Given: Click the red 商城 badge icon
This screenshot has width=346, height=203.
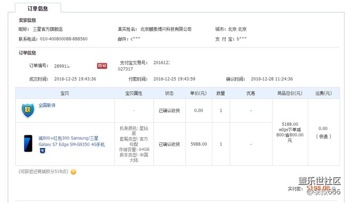Looking at the screenshot, I should pos(102,65).
